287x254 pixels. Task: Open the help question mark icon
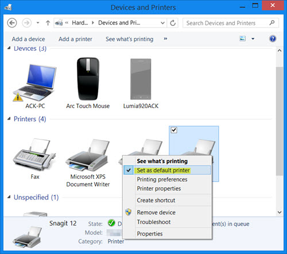tap(273, 39)
